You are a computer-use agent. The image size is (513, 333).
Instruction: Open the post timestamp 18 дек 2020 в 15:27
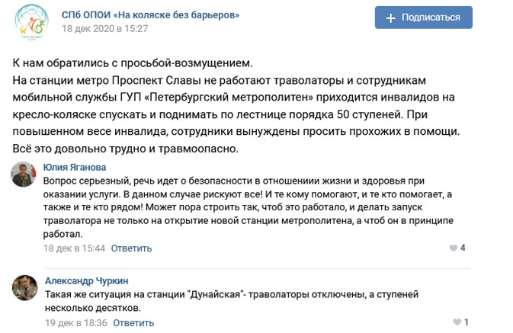pyautogui.click(x=105, y=29)
